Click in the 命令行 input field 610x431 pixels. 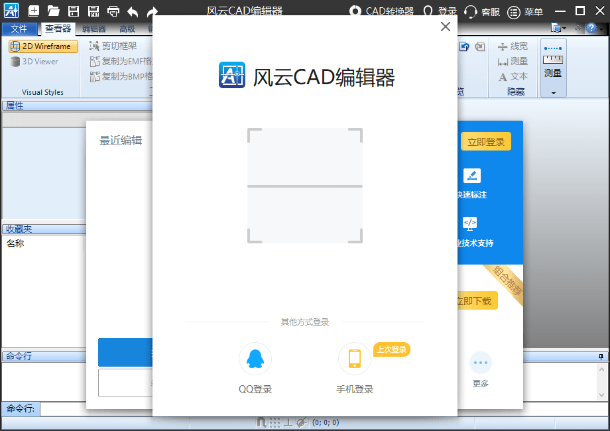click(x=324, y=409)
